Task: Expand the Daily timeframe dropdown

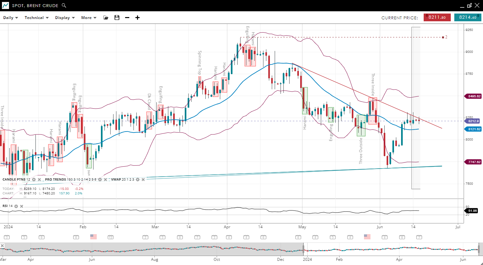Action: (x=10, y=18)
